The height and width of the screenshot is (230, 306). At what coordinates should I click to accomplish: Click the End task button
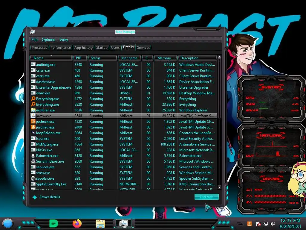click(x=206, y=197)
